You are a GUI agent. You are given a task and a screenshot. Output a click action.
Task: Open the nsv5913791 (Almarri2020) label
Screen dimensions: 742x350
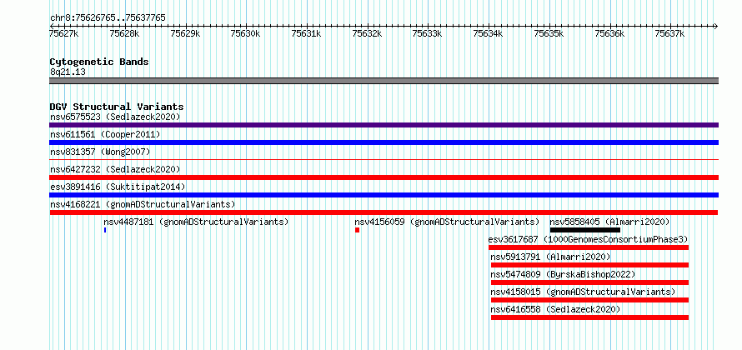click(x=550, y=257)
